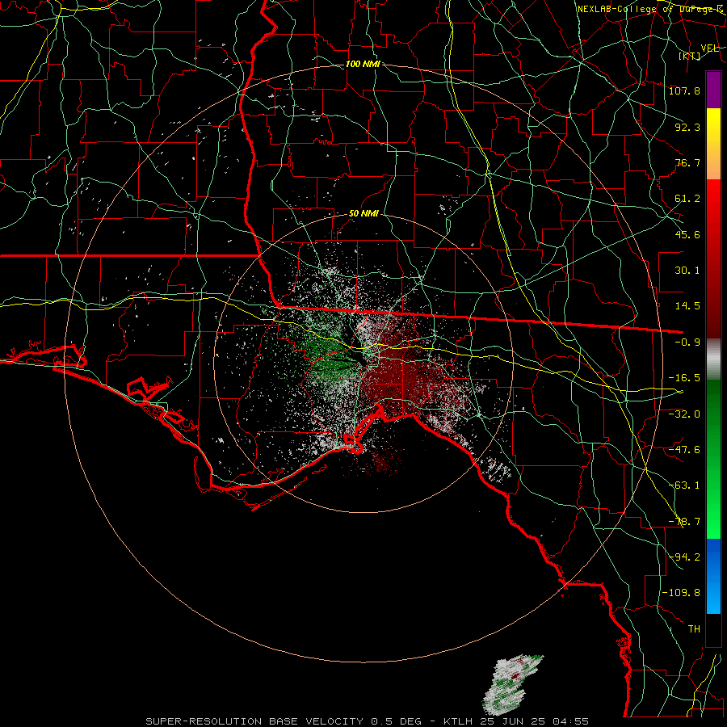Click the 107.8 value on velocity scale
727x727 pixels.
tap(684, 90)
